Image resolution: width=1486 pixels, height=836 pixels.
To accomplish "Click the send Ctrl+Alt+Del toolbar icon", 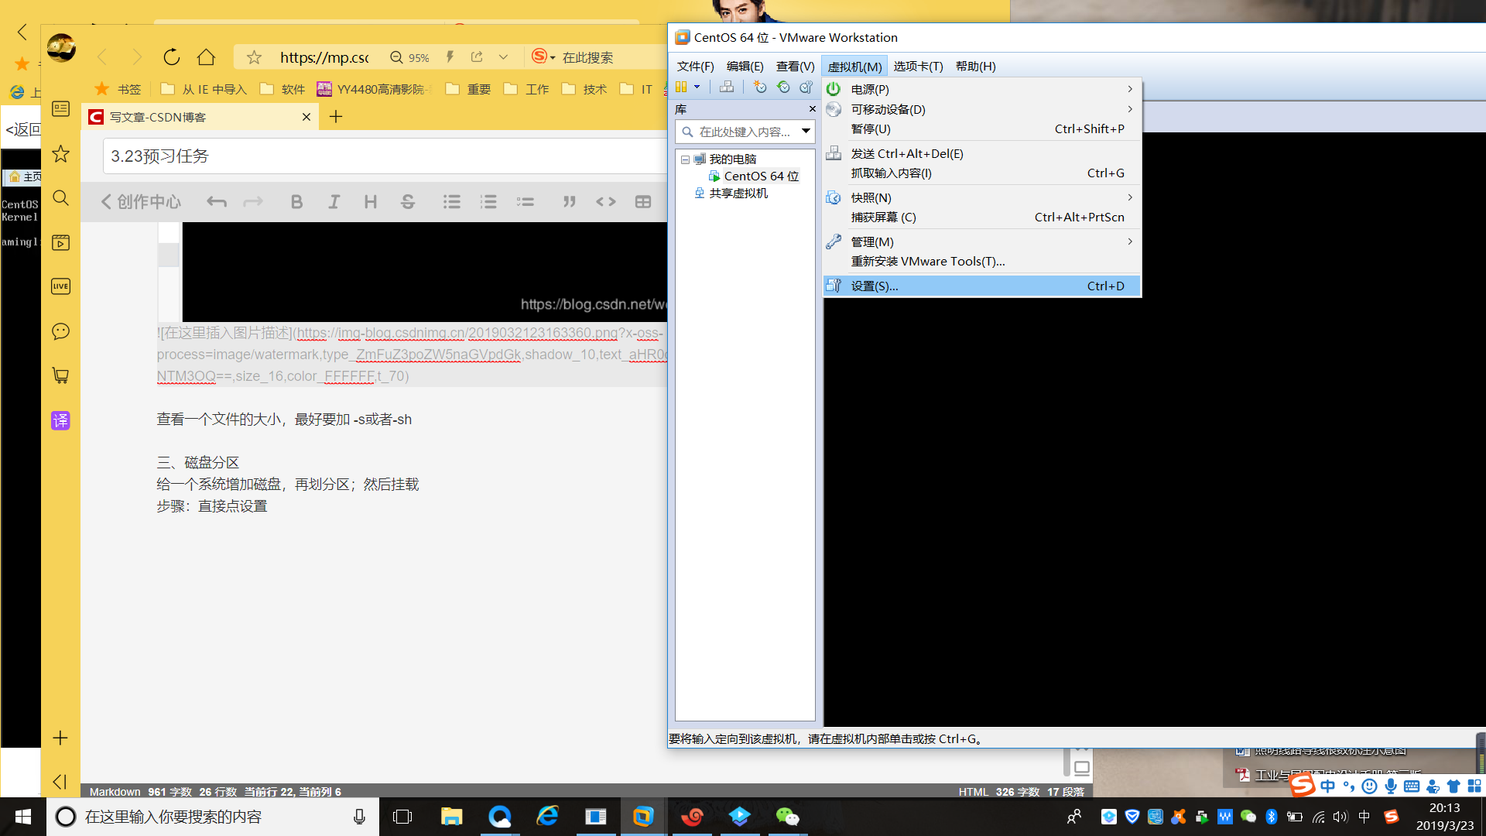I will [726, 87].
